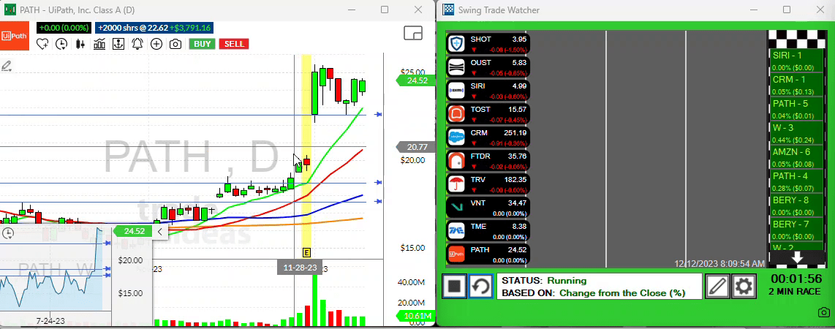835x329 pixels.
Task: Select BERY - 7 leaderboard entry
Action: click(797, 230)
